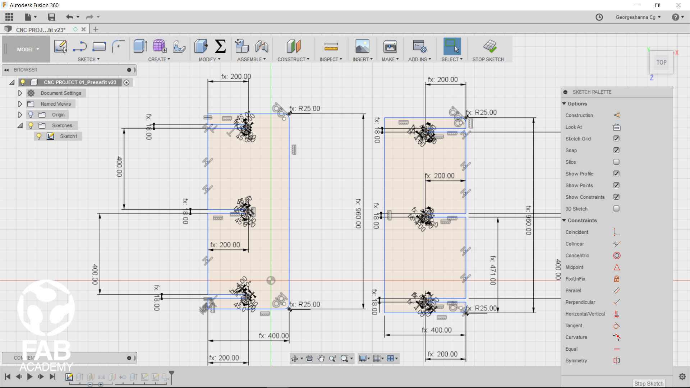Select the Line tool in Sketch
This screenshot has height=388, width=690.
80,47
